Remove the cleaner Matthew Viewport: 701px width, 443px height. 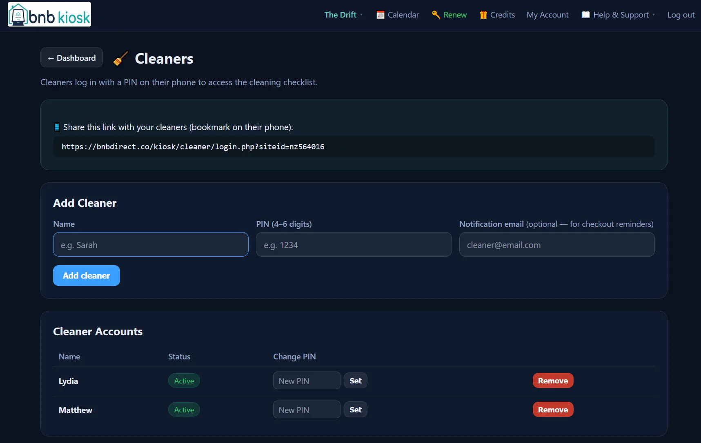[553, 410]
